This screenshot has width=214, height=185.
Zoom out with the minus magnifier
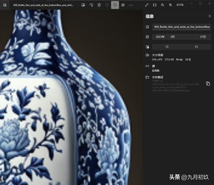[163, 5]
